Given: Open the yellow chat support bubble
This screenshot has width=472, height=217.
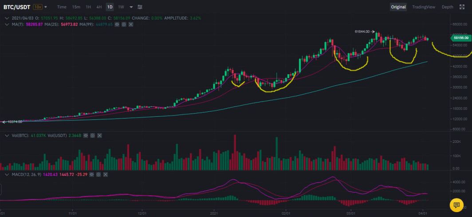Looking at the screenshot, I should pos(456,205).
